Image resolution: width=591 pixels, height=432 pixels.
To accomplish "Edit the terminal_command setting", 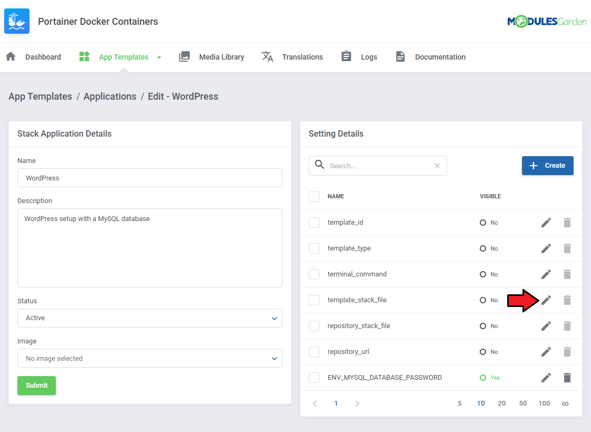I will coord(546,274).
